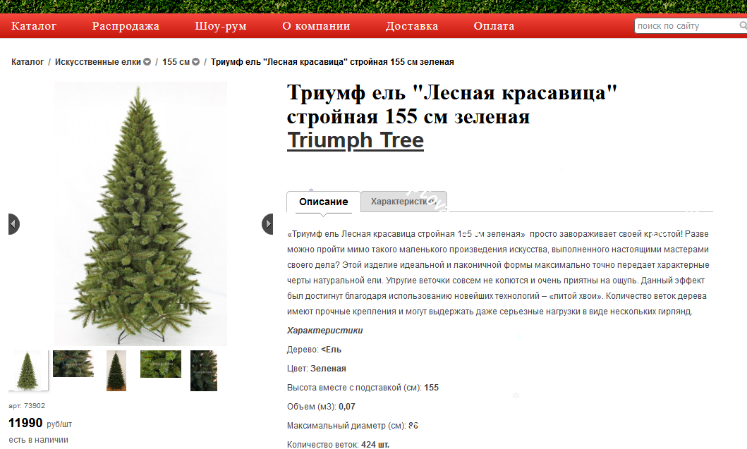
Task: Select the fifth dark branches thumbnail
Action: [204, 371]
